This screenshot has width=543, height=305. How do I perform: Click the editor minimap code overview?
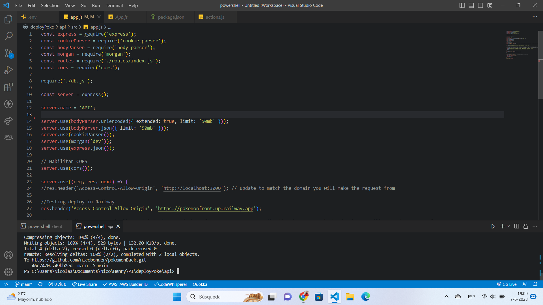522,45
